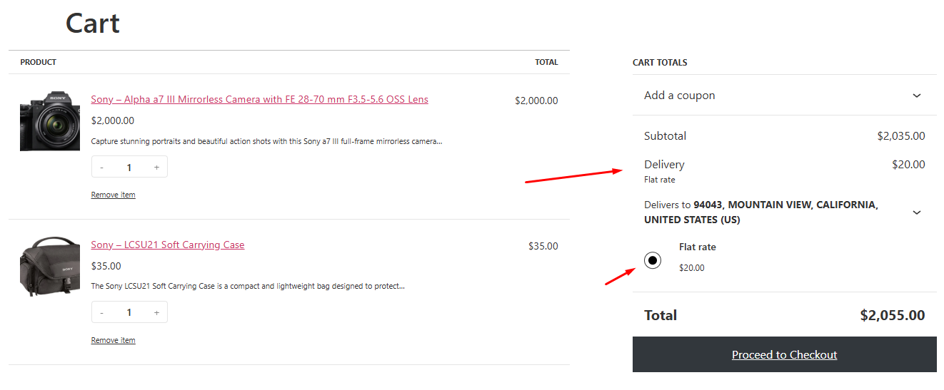This screenshot has height=390, width=944.
Task: Remove the Sony Alpha camera from cart
Action: coord(113,195)
